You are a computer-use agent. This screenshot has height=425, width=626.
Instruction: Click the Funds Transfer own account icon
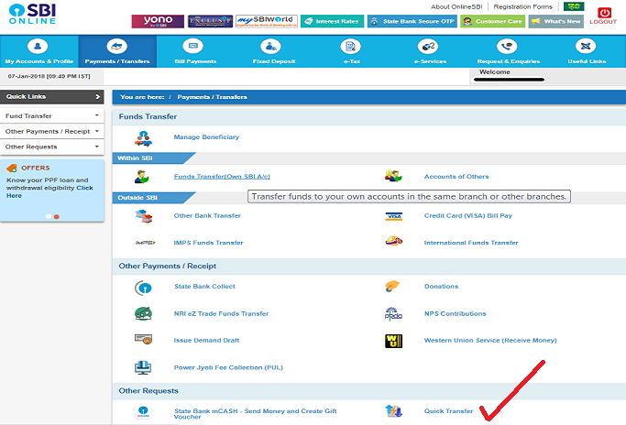(x=142, y=177)
